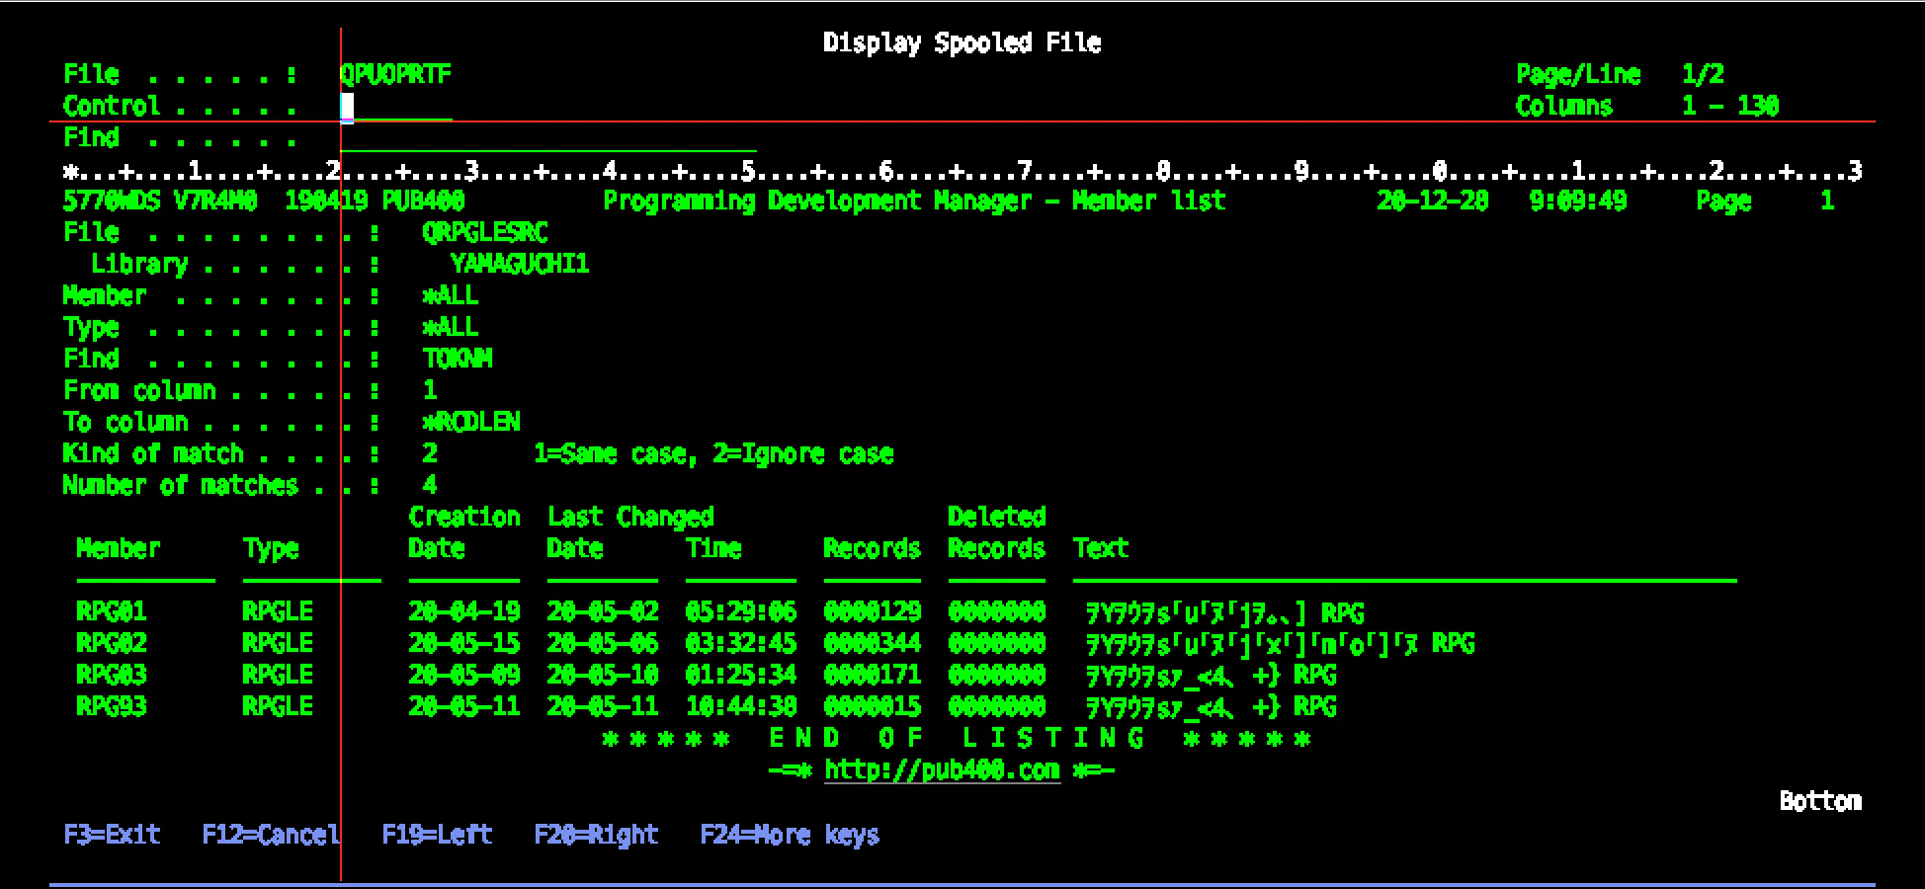Click the *RCDLEN to-column value
The height and width of the screenshot is (889, 1925).
pos(471,422)
